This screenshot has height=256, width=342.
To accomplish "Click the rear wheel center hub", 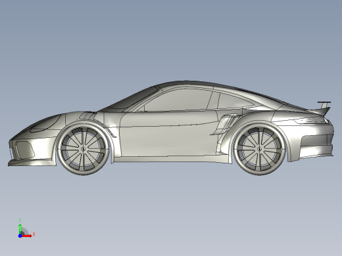I will coord(259,149).
